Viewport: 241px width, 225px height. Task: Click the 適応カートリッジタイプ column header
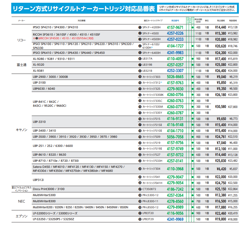tap(153, 21)
